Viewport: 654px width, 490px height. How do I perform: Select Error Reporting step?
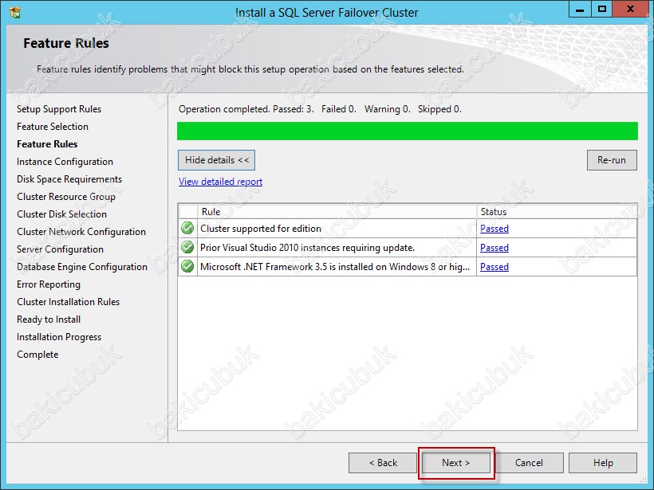pos(49,284)
